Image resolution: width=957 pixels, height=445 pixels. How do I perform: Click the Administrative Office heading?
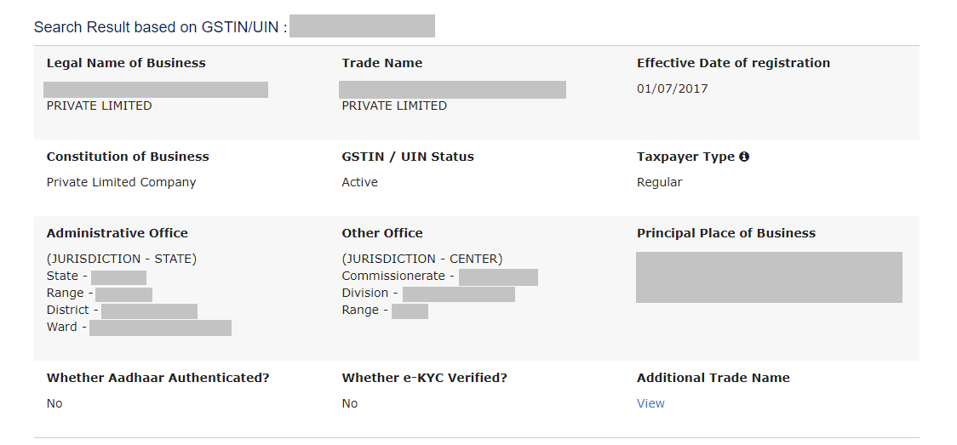point(117,233)
